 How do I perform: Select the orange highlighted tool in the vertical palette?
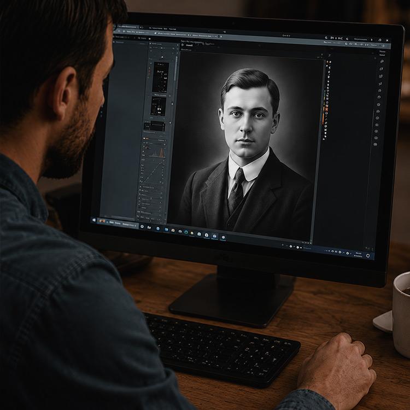[x=326, y=109]
